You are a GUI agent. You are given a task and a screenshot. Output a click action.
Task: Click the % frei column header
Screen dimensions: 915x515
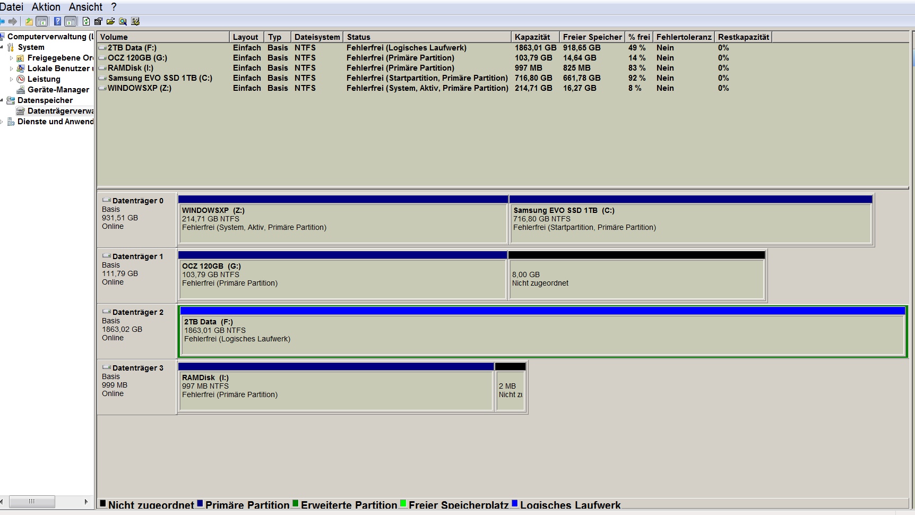click(639, 37)
